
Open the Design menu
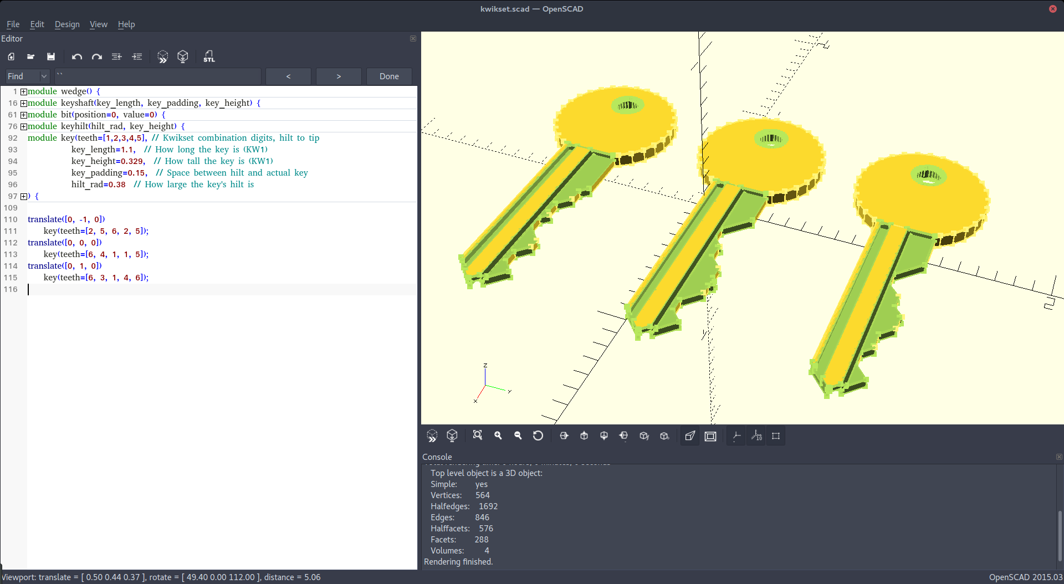pos(67,24)
